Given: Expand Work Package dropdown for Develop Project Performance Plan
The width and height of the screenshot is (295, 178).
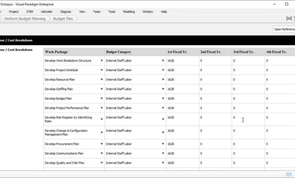Looking at the screenshot, I should tap(102, 108).
